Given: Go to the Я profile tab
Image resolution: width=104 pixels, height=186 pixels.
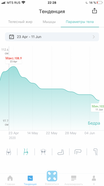Looking at the screenshot, I should click(x=94, y=180).
